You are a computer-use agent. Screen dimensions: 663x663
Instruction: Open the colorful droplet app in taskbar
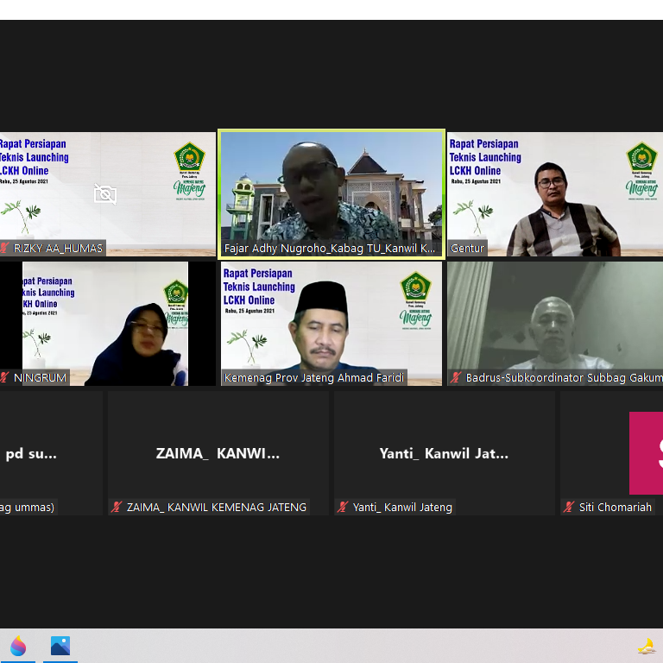[18, 646]
